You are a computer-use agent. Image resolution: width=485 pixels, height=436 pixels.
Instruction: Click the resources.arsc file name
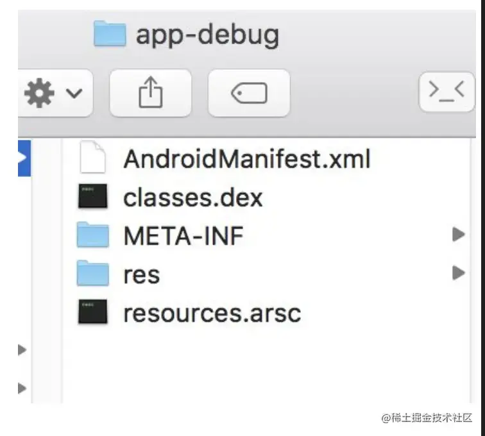212,314
